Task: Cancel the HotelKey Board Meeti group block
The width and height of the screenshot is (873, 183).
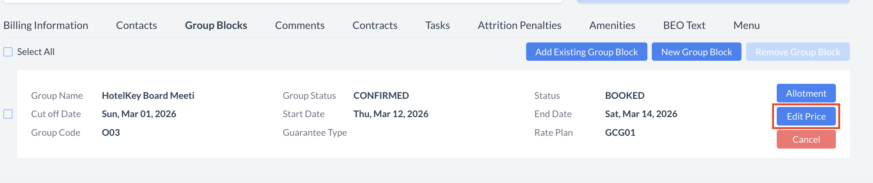Action: pyautogui.click(x=806, y=139)
